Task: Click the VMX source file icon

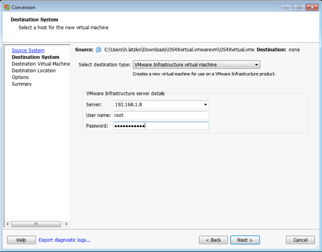Action: [x=99, y=50]
